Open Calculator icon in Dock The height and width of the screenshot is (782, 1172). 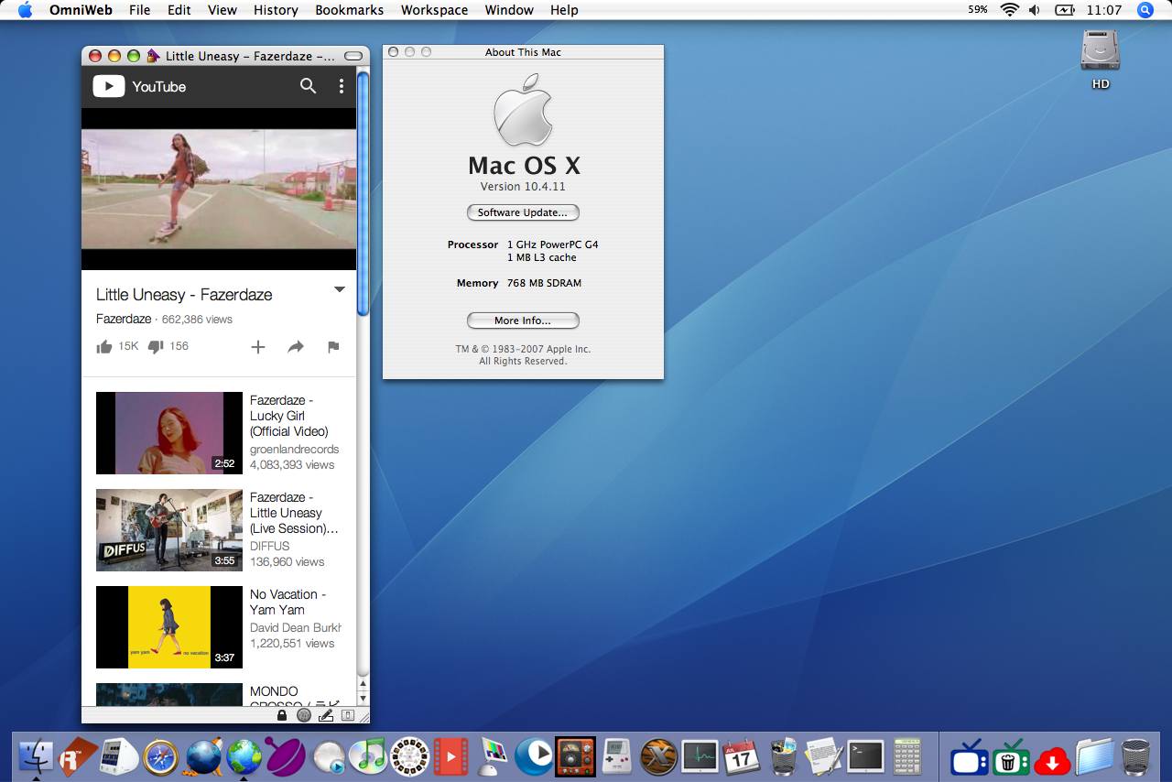pos(906,756)
